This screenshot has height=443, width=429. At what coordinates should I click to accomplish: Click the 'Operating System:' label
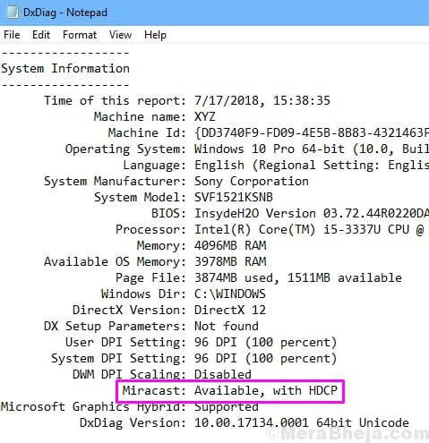[x=125, y=149]
